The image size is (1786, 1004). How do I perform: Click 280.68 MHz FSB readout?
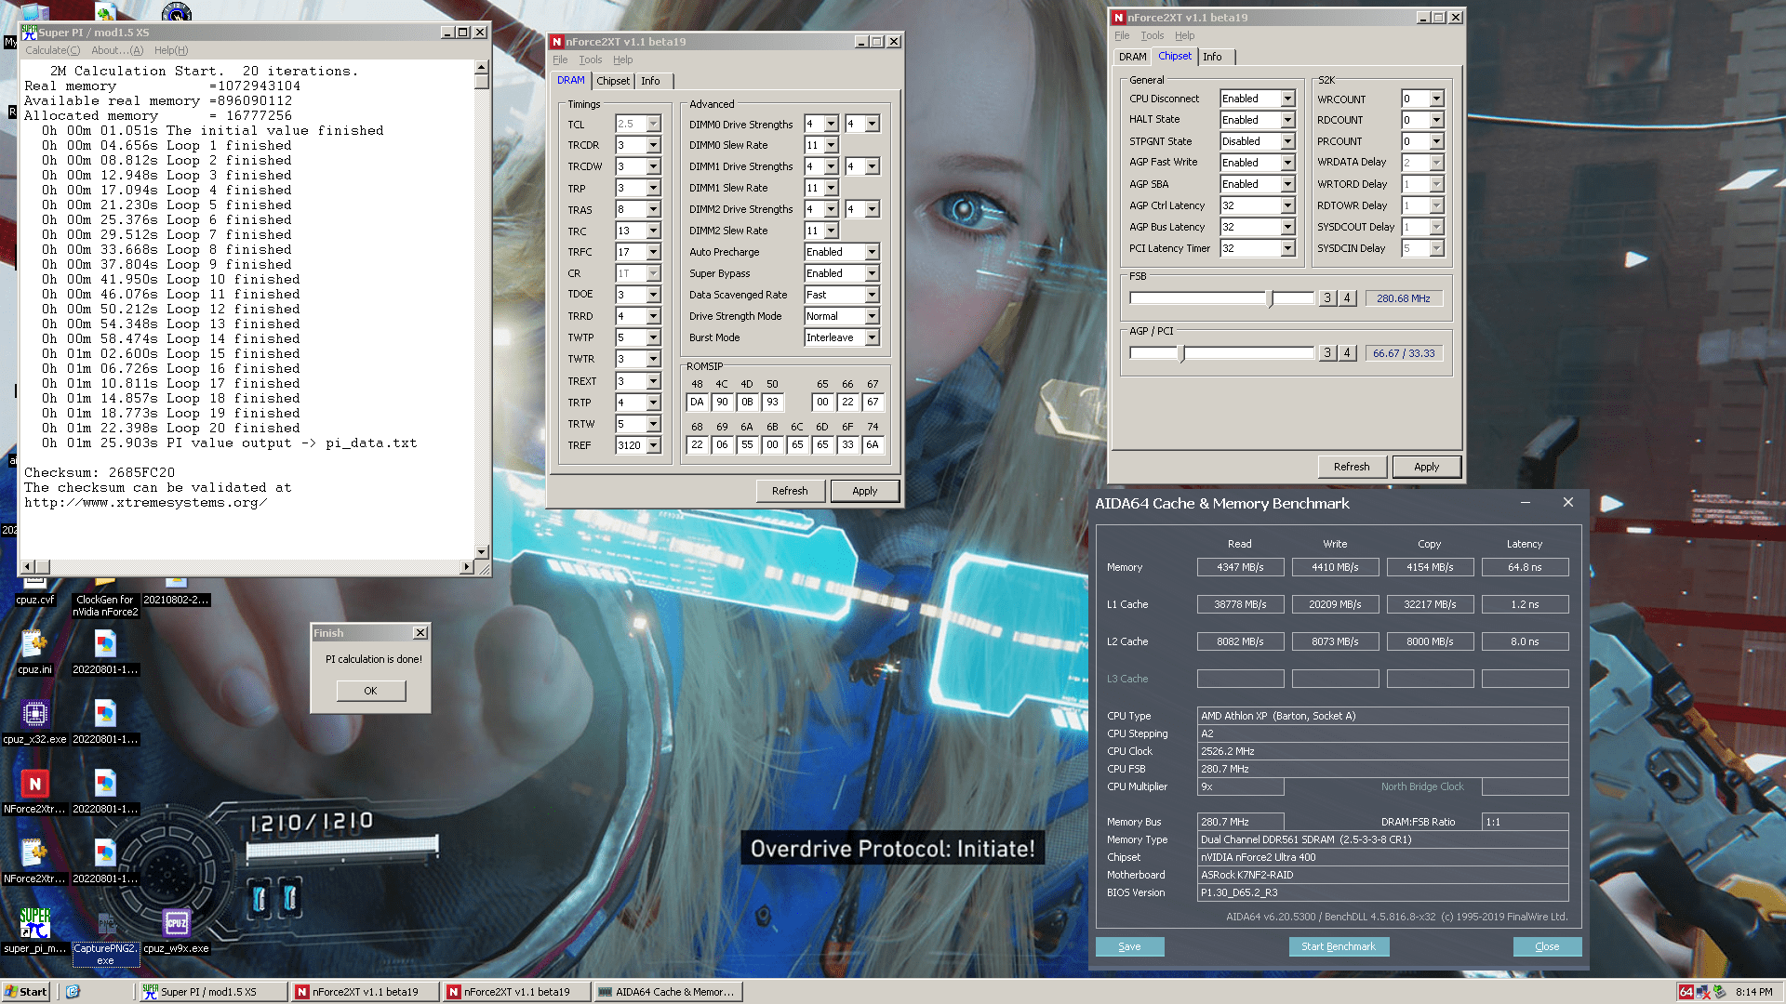coord(1404,298)
